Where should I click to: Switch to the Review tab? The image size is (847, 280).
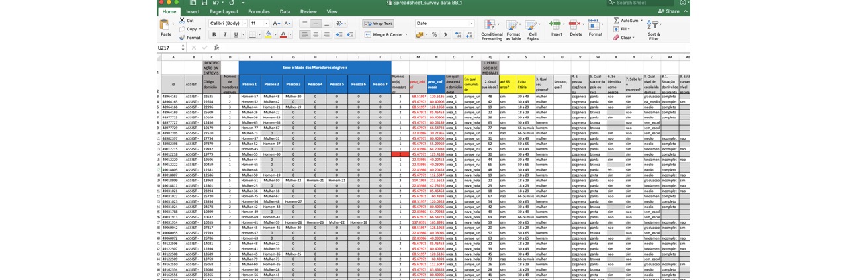tap(308, 11)
